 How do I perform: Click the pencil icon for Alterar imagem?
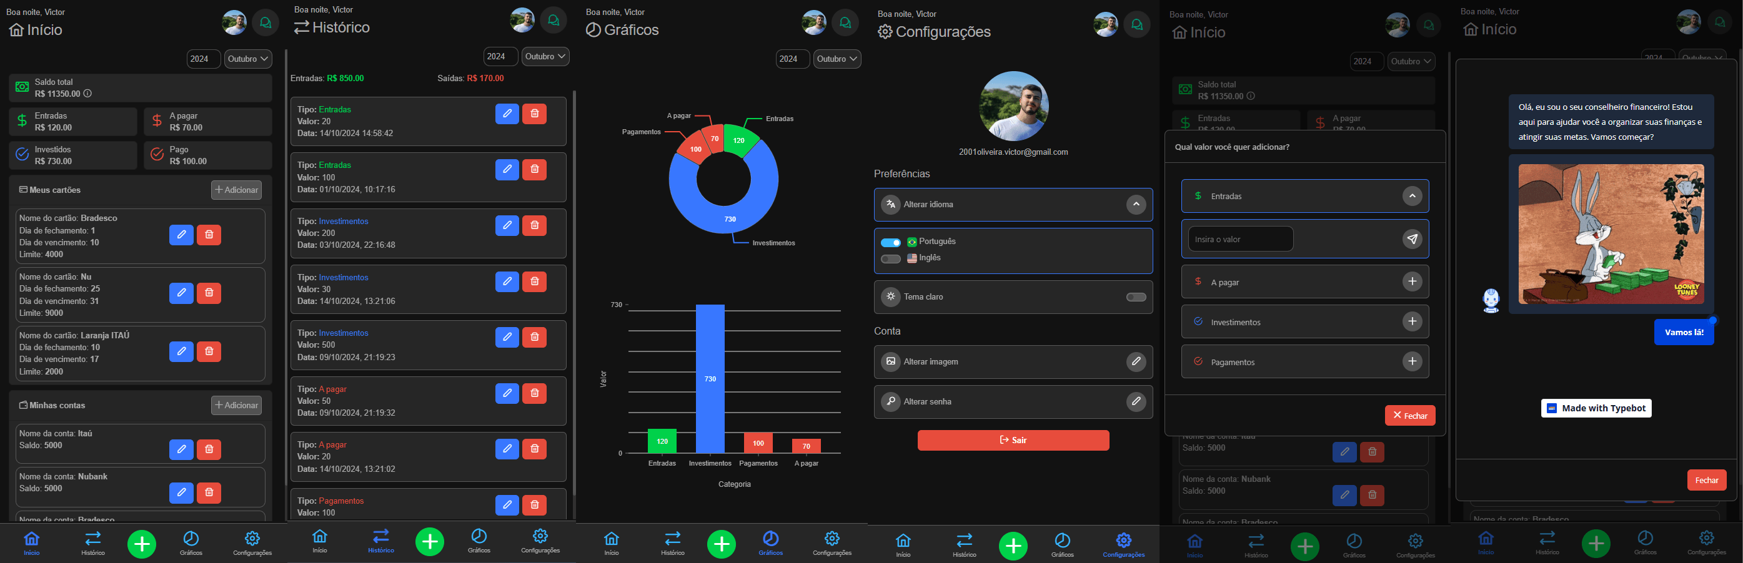[1136, 361]
